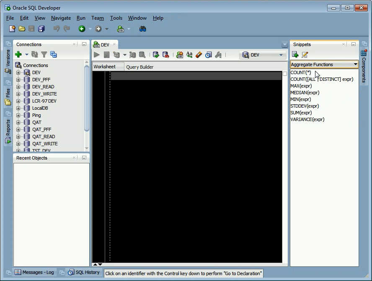The height and width of the screenshot is (281, 372).
Task: Refresh the Connections tree
Action: [x=35, y=54]
